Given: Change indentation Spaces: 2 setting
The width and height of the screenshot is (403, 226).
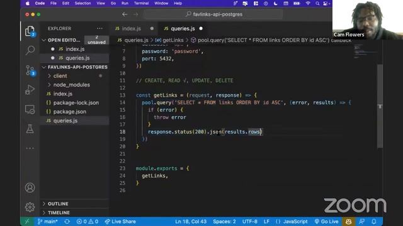Looking at the screenshot, I should pos(224,222).
